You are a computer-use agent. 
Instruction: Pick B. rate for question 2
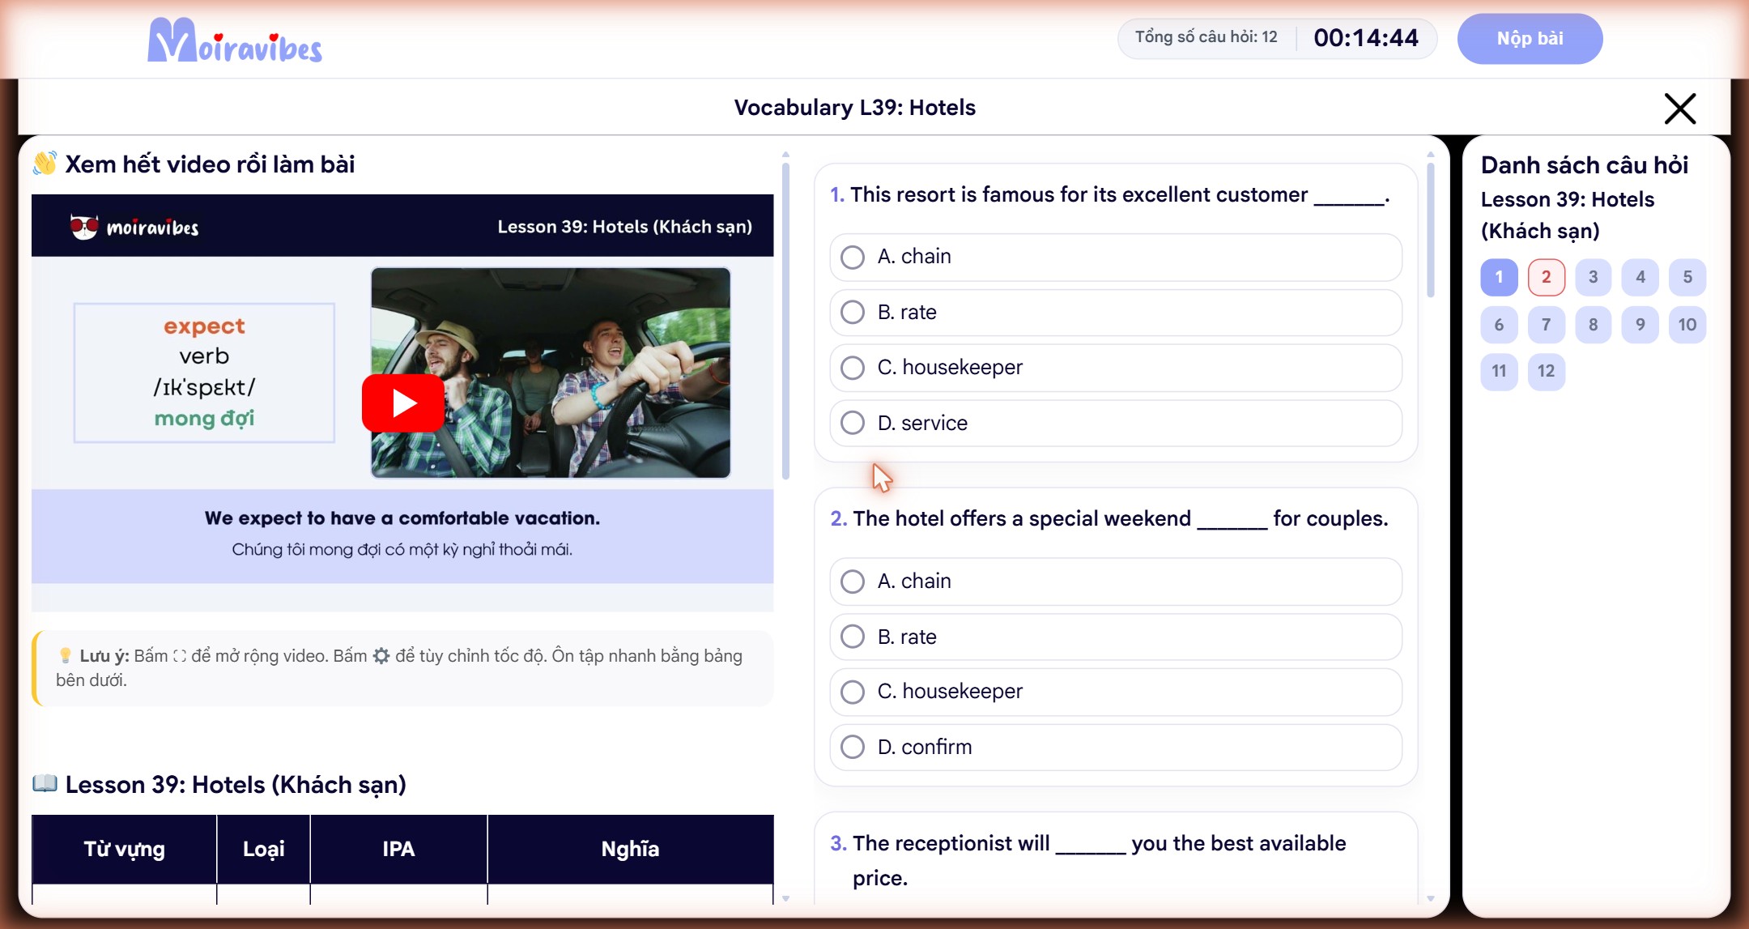[1116, 637]
